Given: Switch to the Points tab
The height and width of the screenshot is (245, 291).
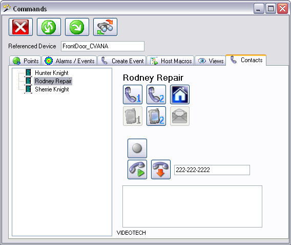Looking at the screenshot, I should coord(25,61).
